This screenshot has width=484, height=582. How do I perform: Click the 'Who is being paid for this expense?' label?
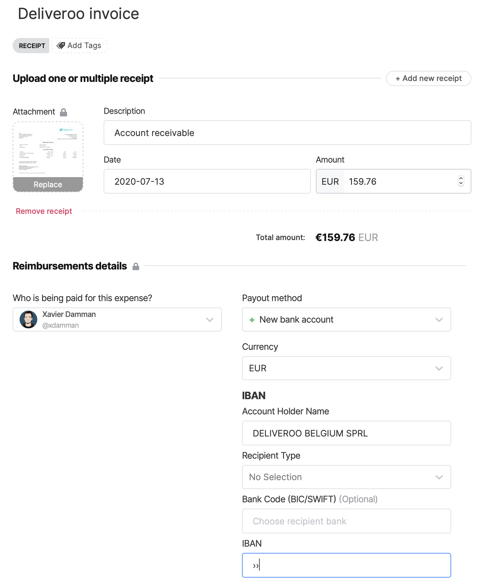(82, 298)
